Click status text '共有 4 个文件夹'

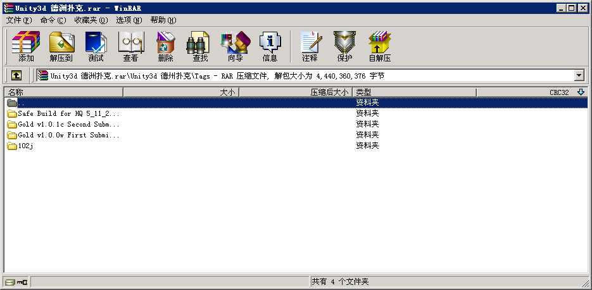tap(340, 282)
